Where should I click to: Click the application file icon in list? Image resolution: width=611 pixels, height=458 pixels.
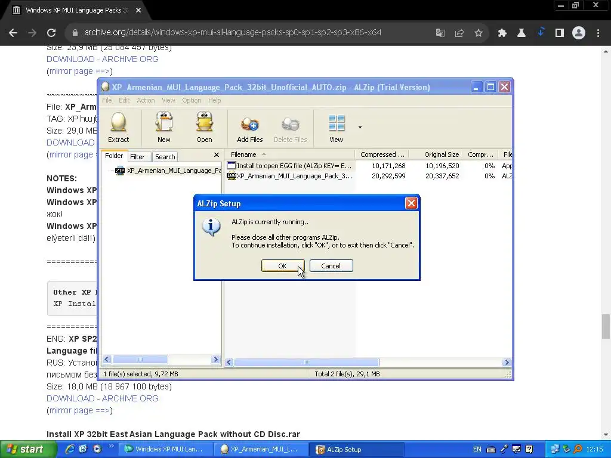232,166
